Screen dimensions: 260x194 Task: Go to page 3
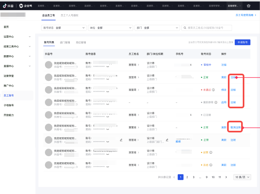(x=193, y=177)
